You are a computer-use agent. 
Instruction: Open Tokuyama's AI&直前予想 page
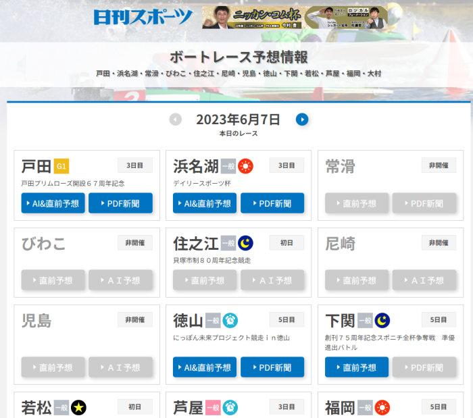[205, 367]
